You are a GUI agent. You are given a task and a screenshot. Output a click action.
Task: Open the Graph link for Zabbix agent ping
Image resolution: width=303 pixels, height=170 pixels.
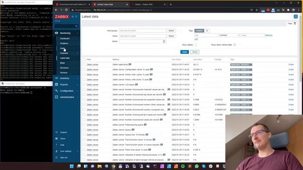[291, 64]
